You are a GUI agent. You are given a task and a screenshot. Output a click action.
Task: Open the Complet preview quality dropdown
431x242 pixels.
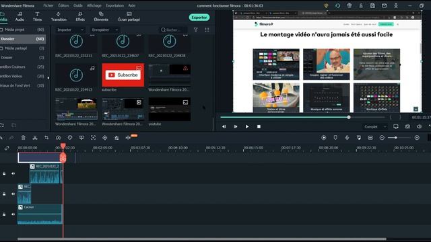click(375, 126)
